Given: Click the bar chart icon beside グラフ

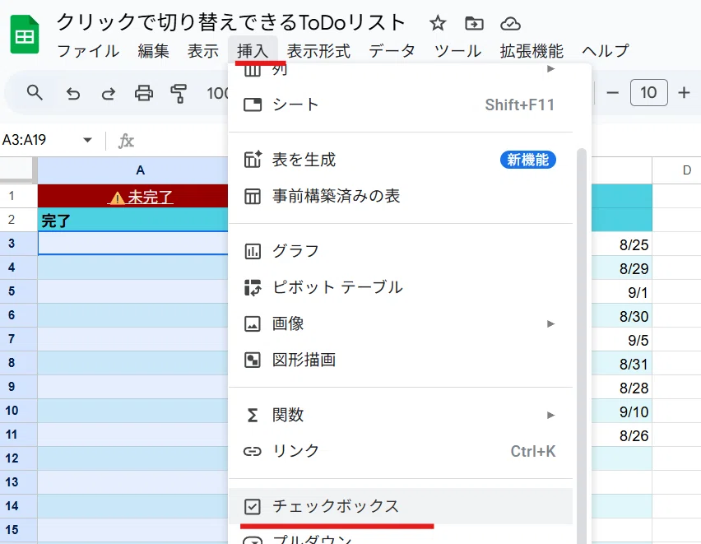Looking at the screenshot, I should (252, 251).
